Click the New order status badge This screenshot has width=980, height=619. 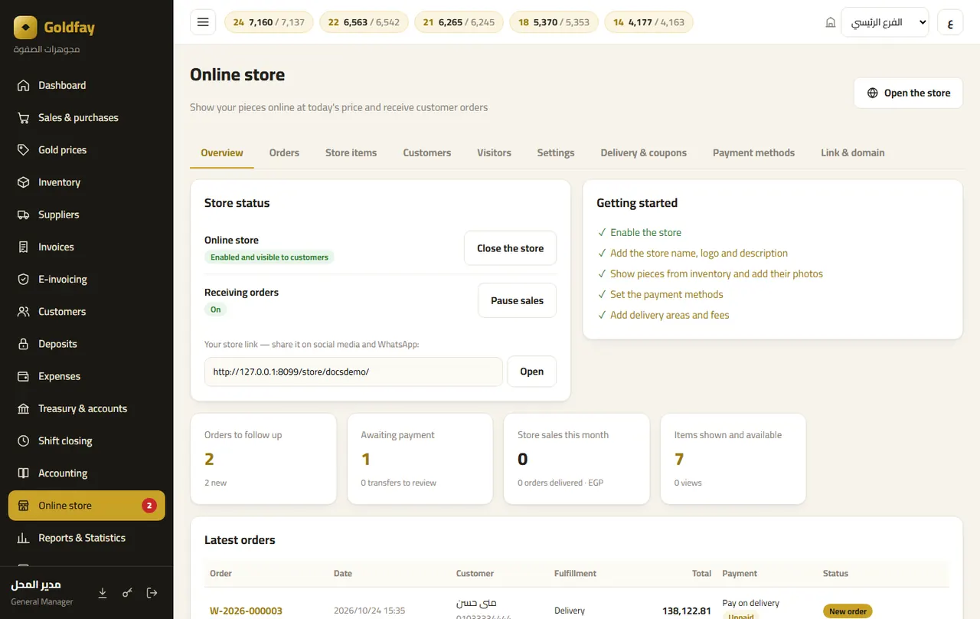click(848, 611)
